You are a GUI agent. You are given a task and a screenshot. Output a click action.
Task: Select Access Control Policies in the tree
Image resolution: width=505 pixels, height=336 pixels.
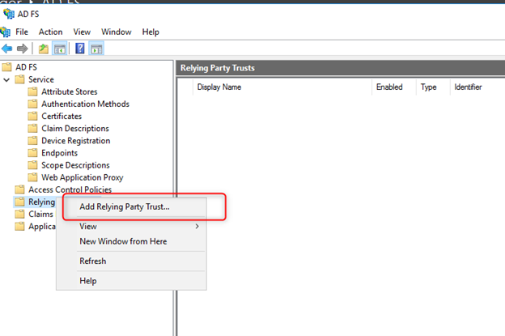pyautogui.click(x=70, y=189)
